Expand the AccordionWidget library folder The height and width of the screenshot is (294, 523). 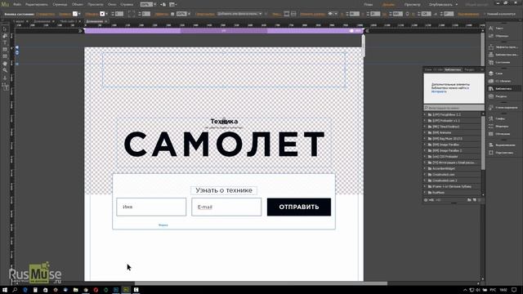(x=425, y=169)
